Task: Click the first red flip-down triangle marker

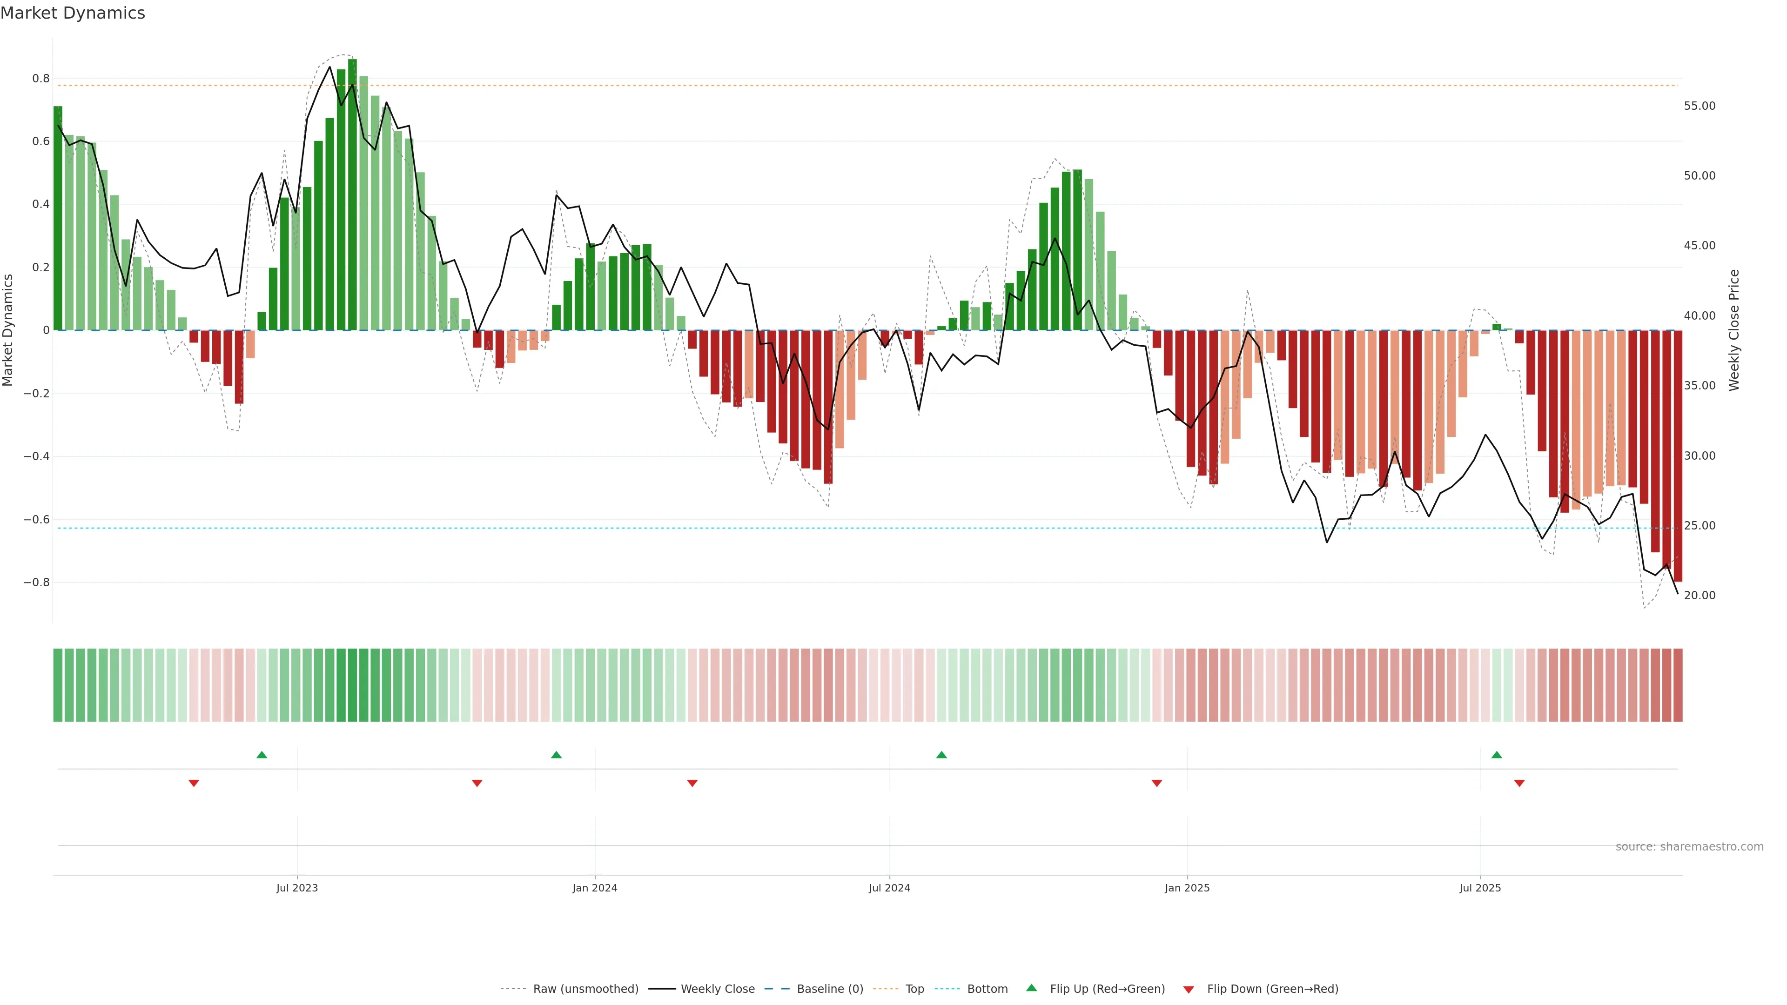Action: (194, 783)
